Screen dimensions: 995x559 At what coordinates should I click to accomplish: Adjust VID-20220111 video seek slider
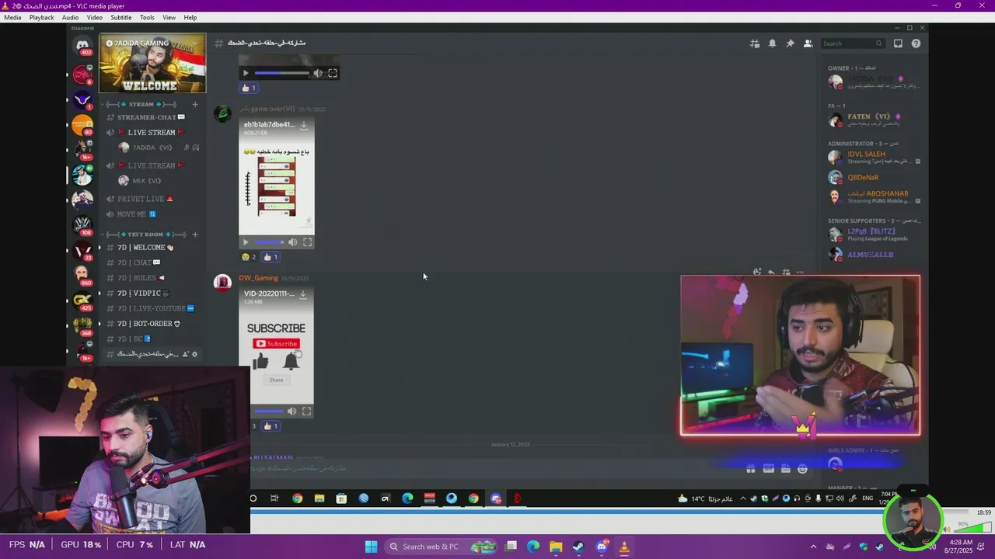tap(269, 411)
